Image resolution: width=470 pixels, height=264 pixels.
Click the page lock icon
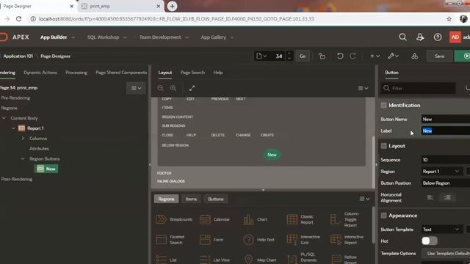coord(322,56)
